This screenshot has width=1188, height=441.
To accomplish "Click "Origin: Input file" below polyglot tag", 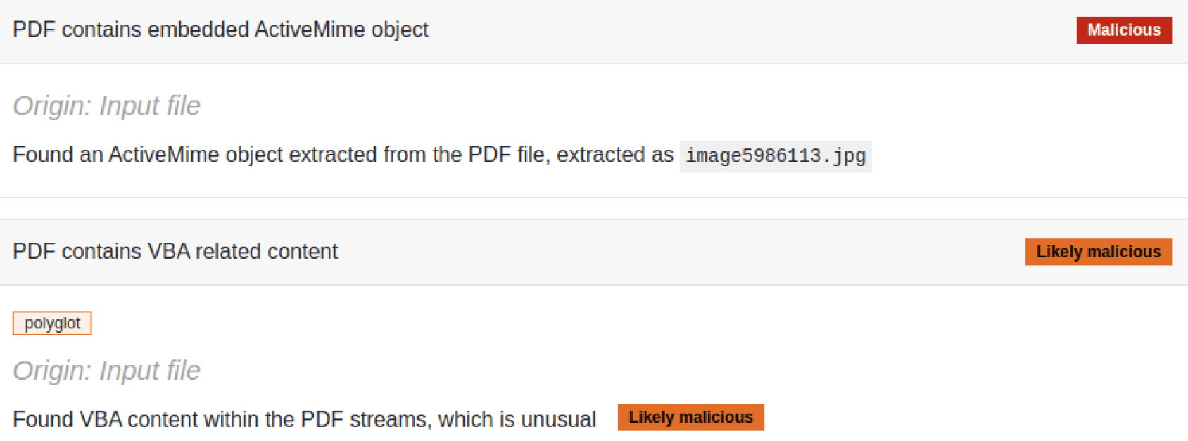I will [x=106, y=371].
